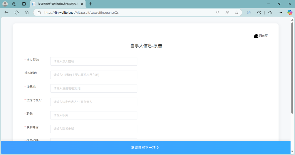This screenshot has width=295, height=155.
Task: Click the 联系电话 input field
Action: pyautogui.click(x=94, y=129)
